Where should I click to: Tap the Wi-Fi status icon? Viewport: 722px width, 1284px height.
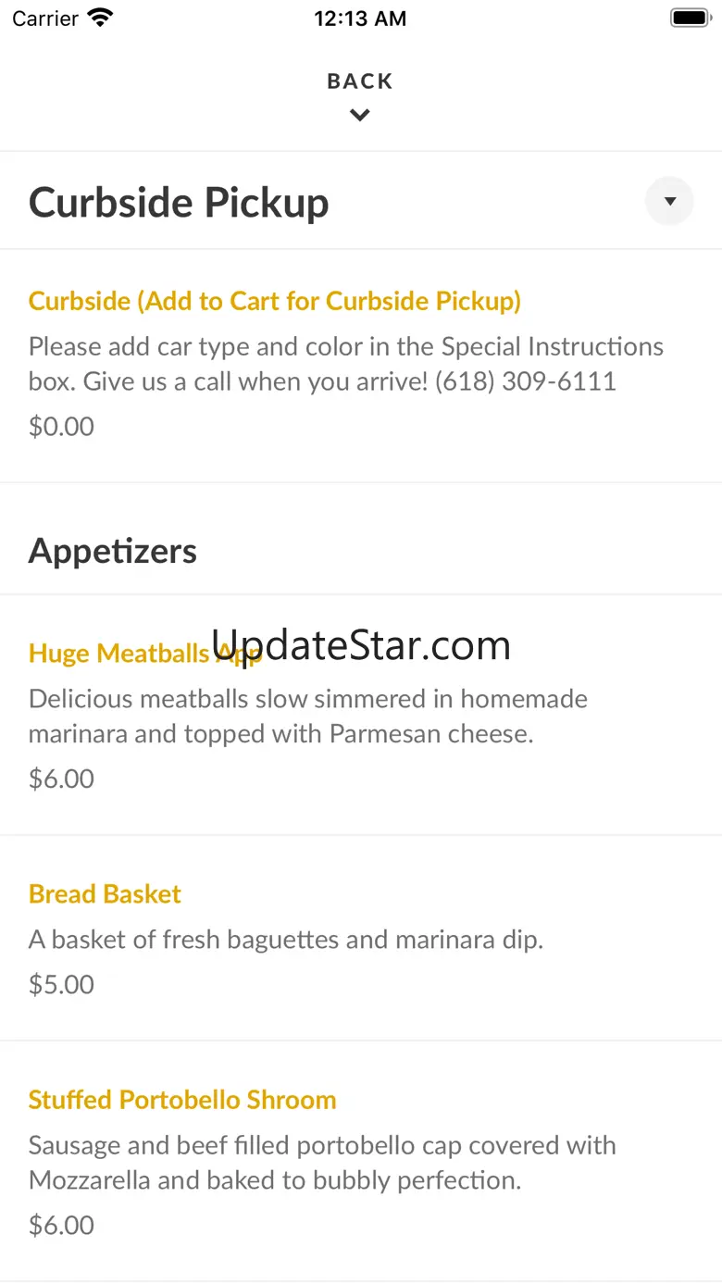point(99,18)
